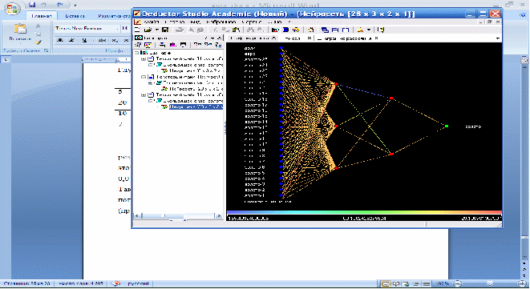Collapse the second import node in tree
Viewport: 530px width, 289px height.
(144, 77)
